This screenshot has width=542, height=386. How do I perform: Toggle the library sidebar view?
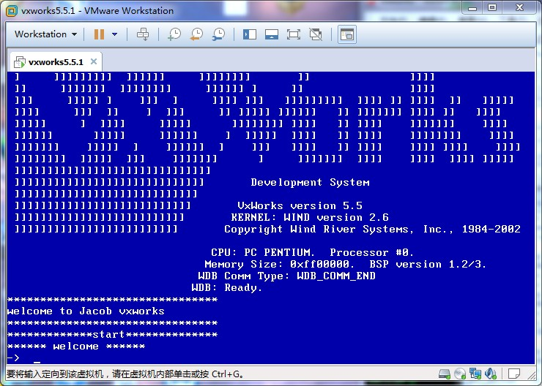[x=250, y=34]
